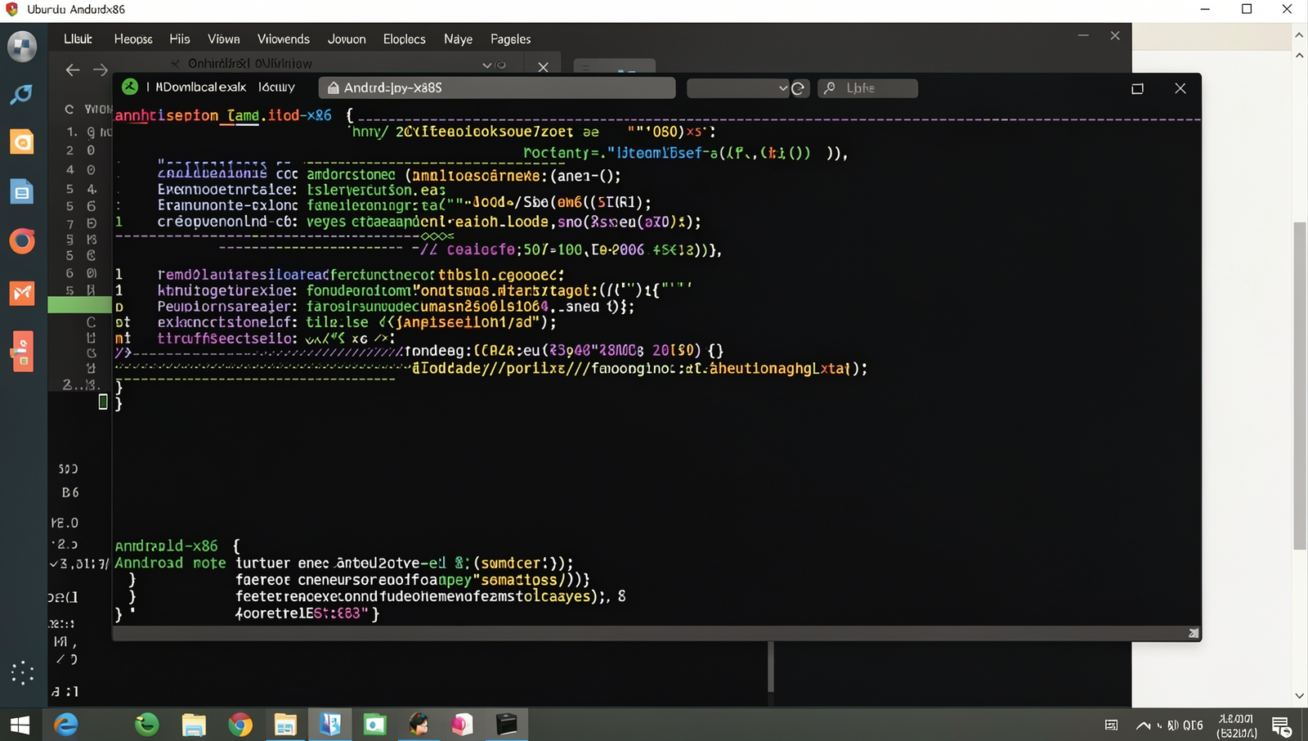The image size is (1308, 741).
Task: Open the Llbuk menu
Action: (78, 38)
